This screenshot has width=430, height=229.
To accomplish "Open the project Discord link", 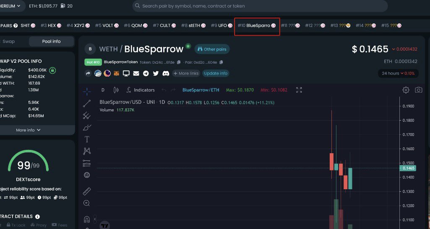I will (166, 73).
